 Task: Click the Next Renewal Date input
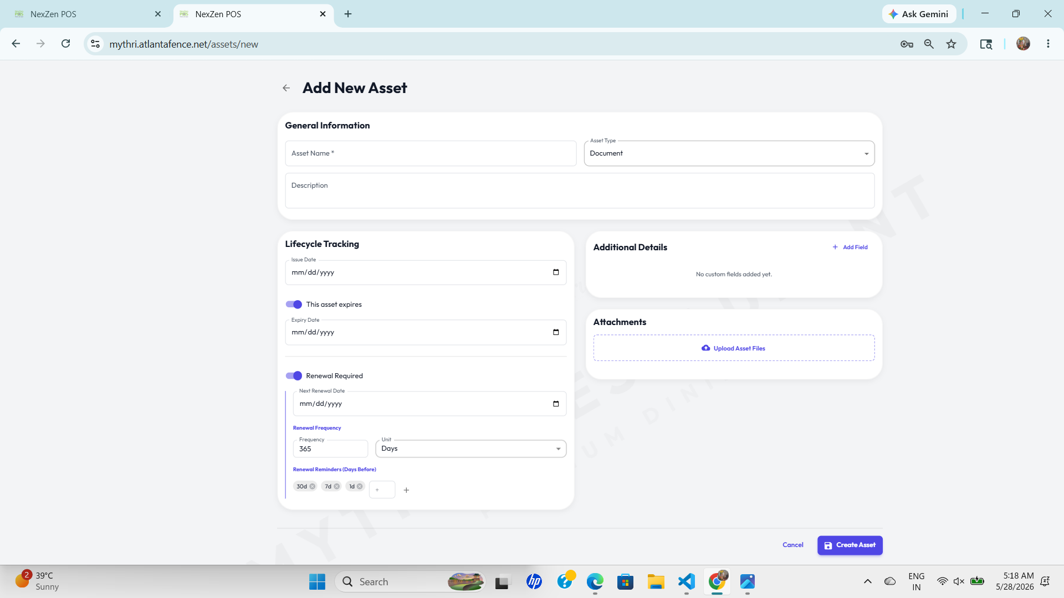tap(429, 404)
